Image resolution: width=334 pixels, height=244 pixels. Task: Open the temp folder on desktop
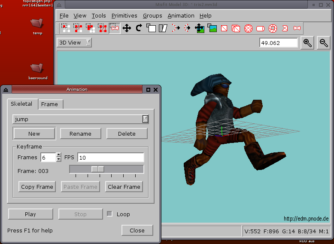pyautogui.click(x=37, y=27)
